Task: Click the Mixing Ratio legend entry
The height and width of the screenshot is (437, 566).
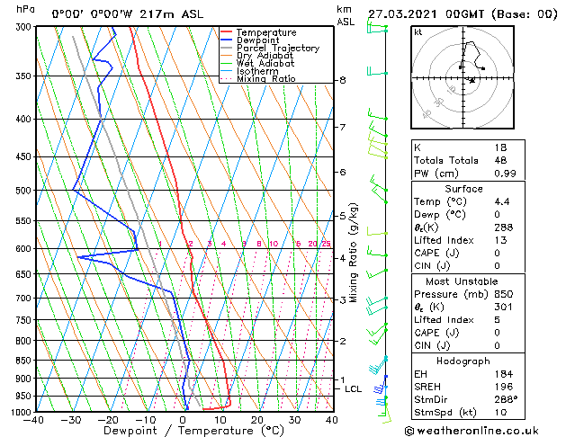Action: (x=266, y=78)
